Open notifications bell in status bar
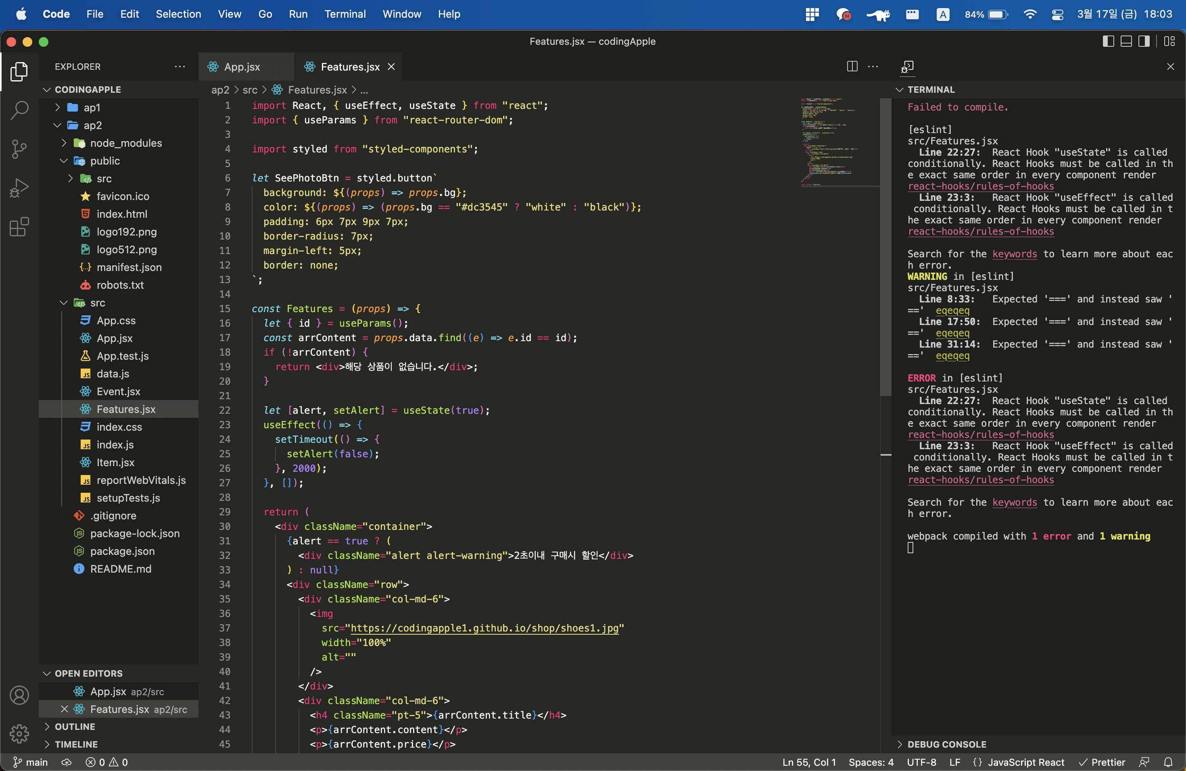1186x771 pixels. 1169,762
